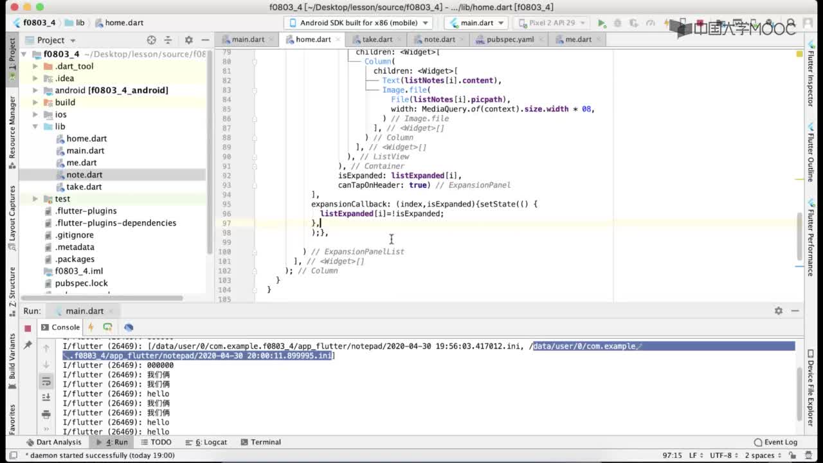The image size is (823, 463).
Task: Select the Console tab in Run panel
Action: click(x=60, y=327)
